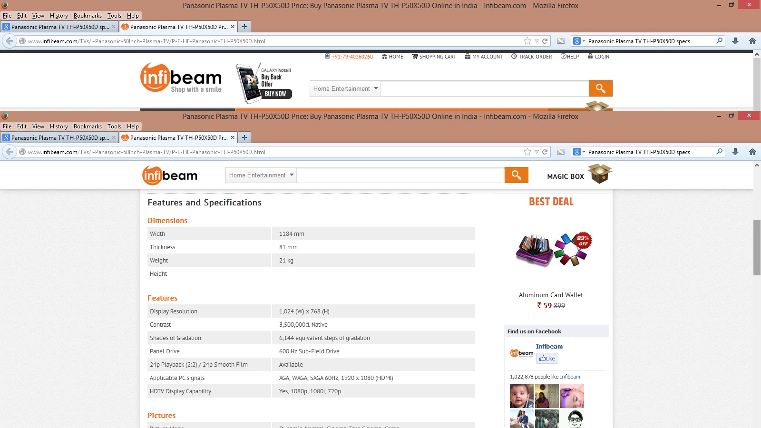Screen dimensions: 761x428
Task: Click the LOGIN link
Action: [x=598, y=57]
